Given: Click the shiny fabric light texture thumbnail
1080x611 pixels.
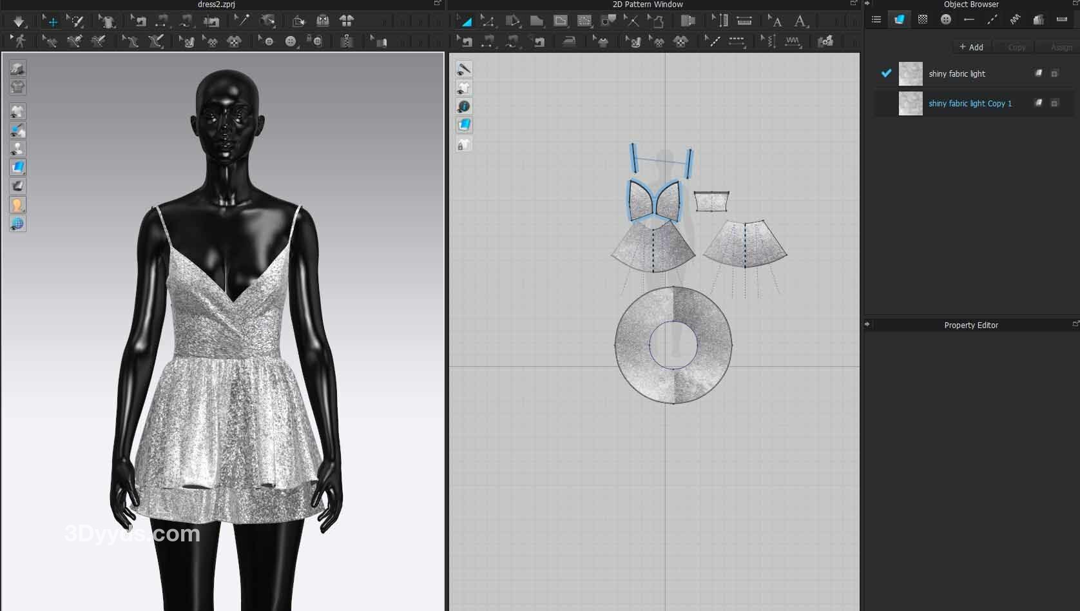Looking at the screenshot, I should coord(911,73).
